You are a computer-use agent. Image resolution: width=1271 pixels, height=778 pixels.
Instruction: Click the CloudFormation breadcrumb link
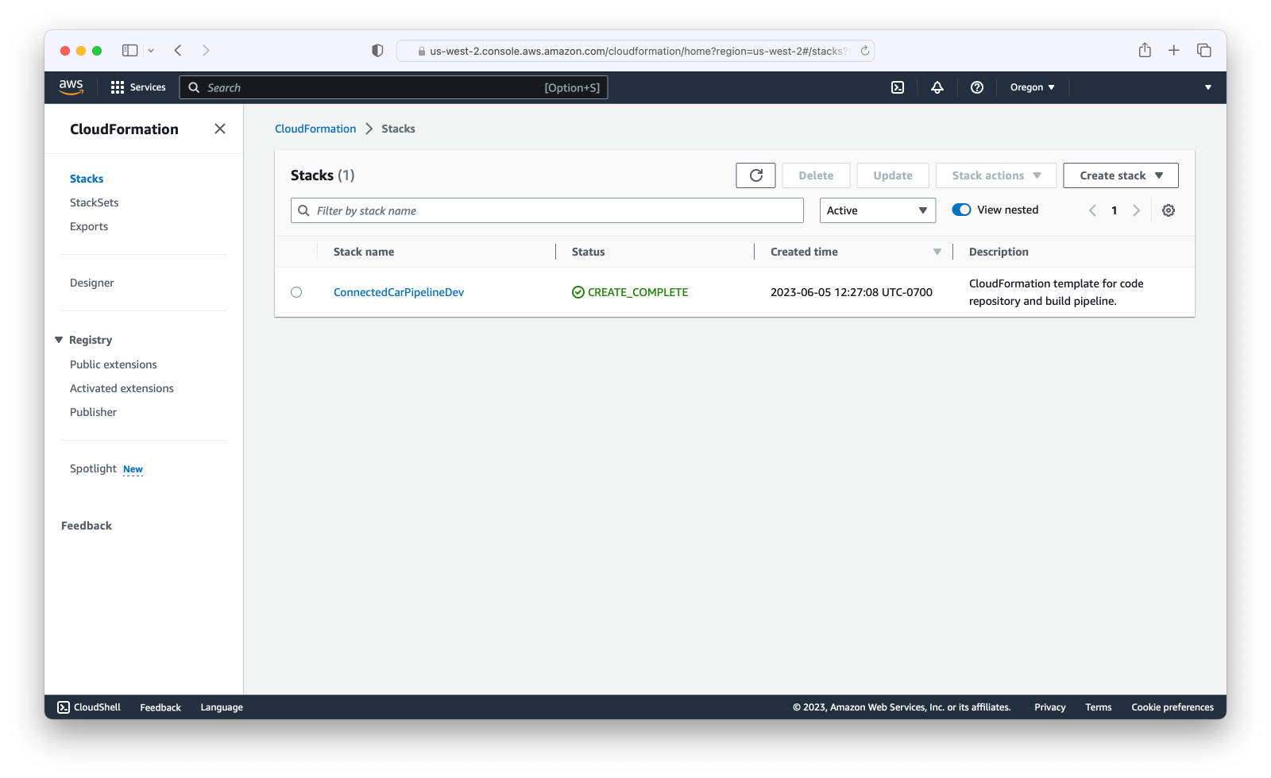[x=315, y=129]
